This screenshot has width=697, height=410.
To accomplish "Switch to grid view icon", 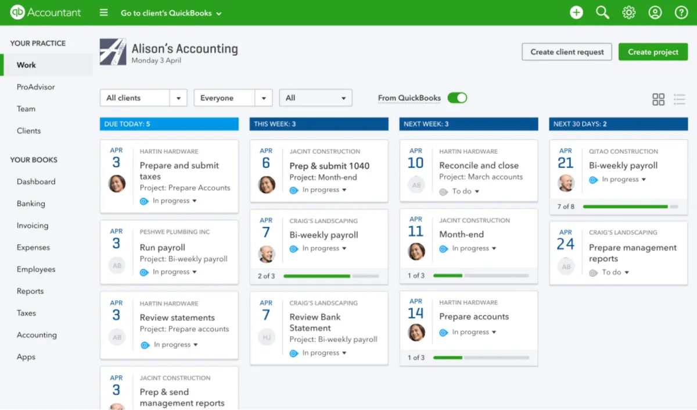I will pos(658,99).
